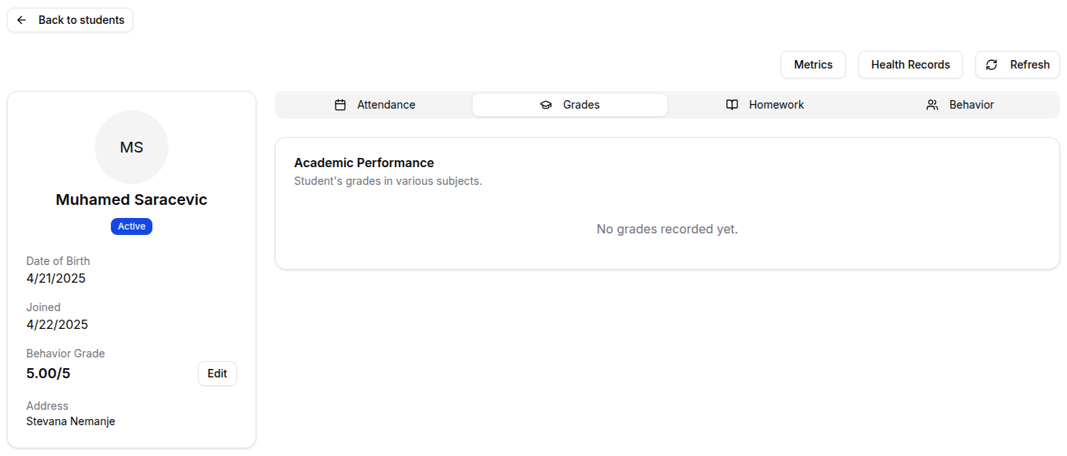Viewport: 1067px width, 456px height.
Task: Click the Stevana Nemanje address text
Action: (70, 421)
